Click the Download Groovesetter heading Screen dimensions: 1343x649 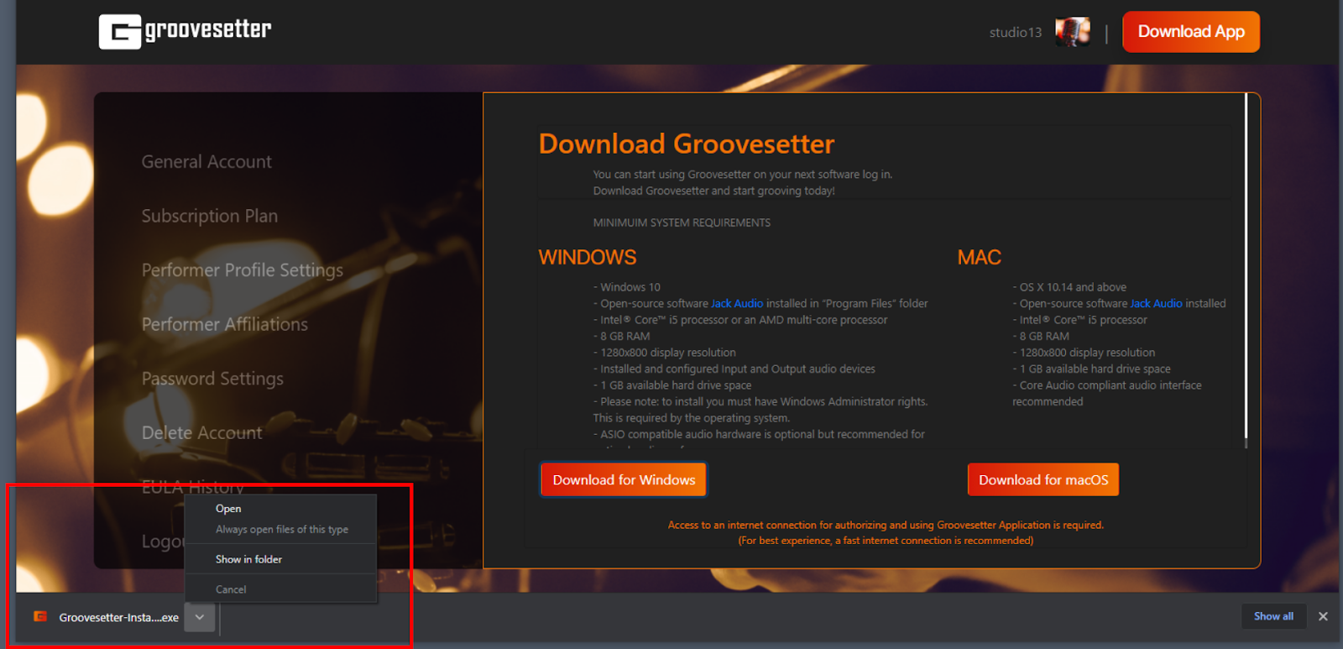coord(686,144)
